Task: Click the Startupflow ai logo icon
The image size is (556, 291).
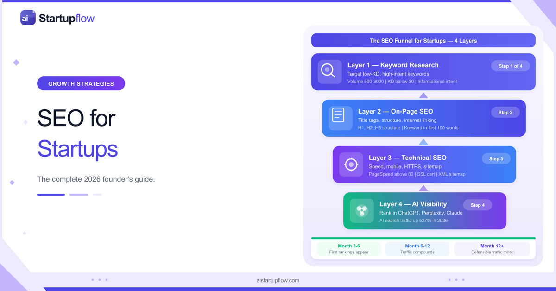Action: click(x=28, y=18)
